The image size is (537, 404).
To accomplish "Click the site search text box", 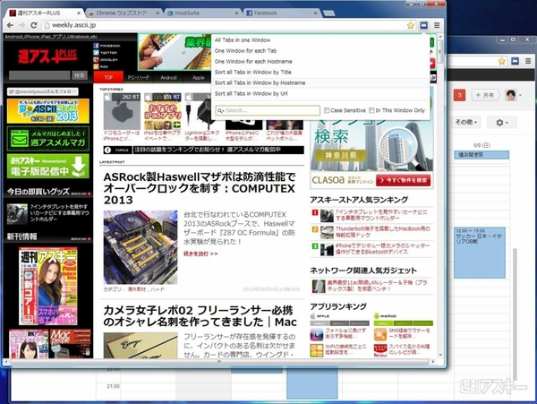I will [39, 75].
